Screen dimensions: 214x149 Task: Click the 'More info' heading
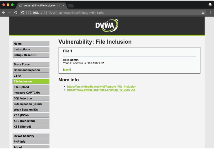coord(69,80)
